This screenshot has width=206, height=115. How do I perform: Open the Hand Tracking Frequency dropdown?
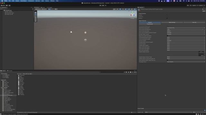[186, 29]
